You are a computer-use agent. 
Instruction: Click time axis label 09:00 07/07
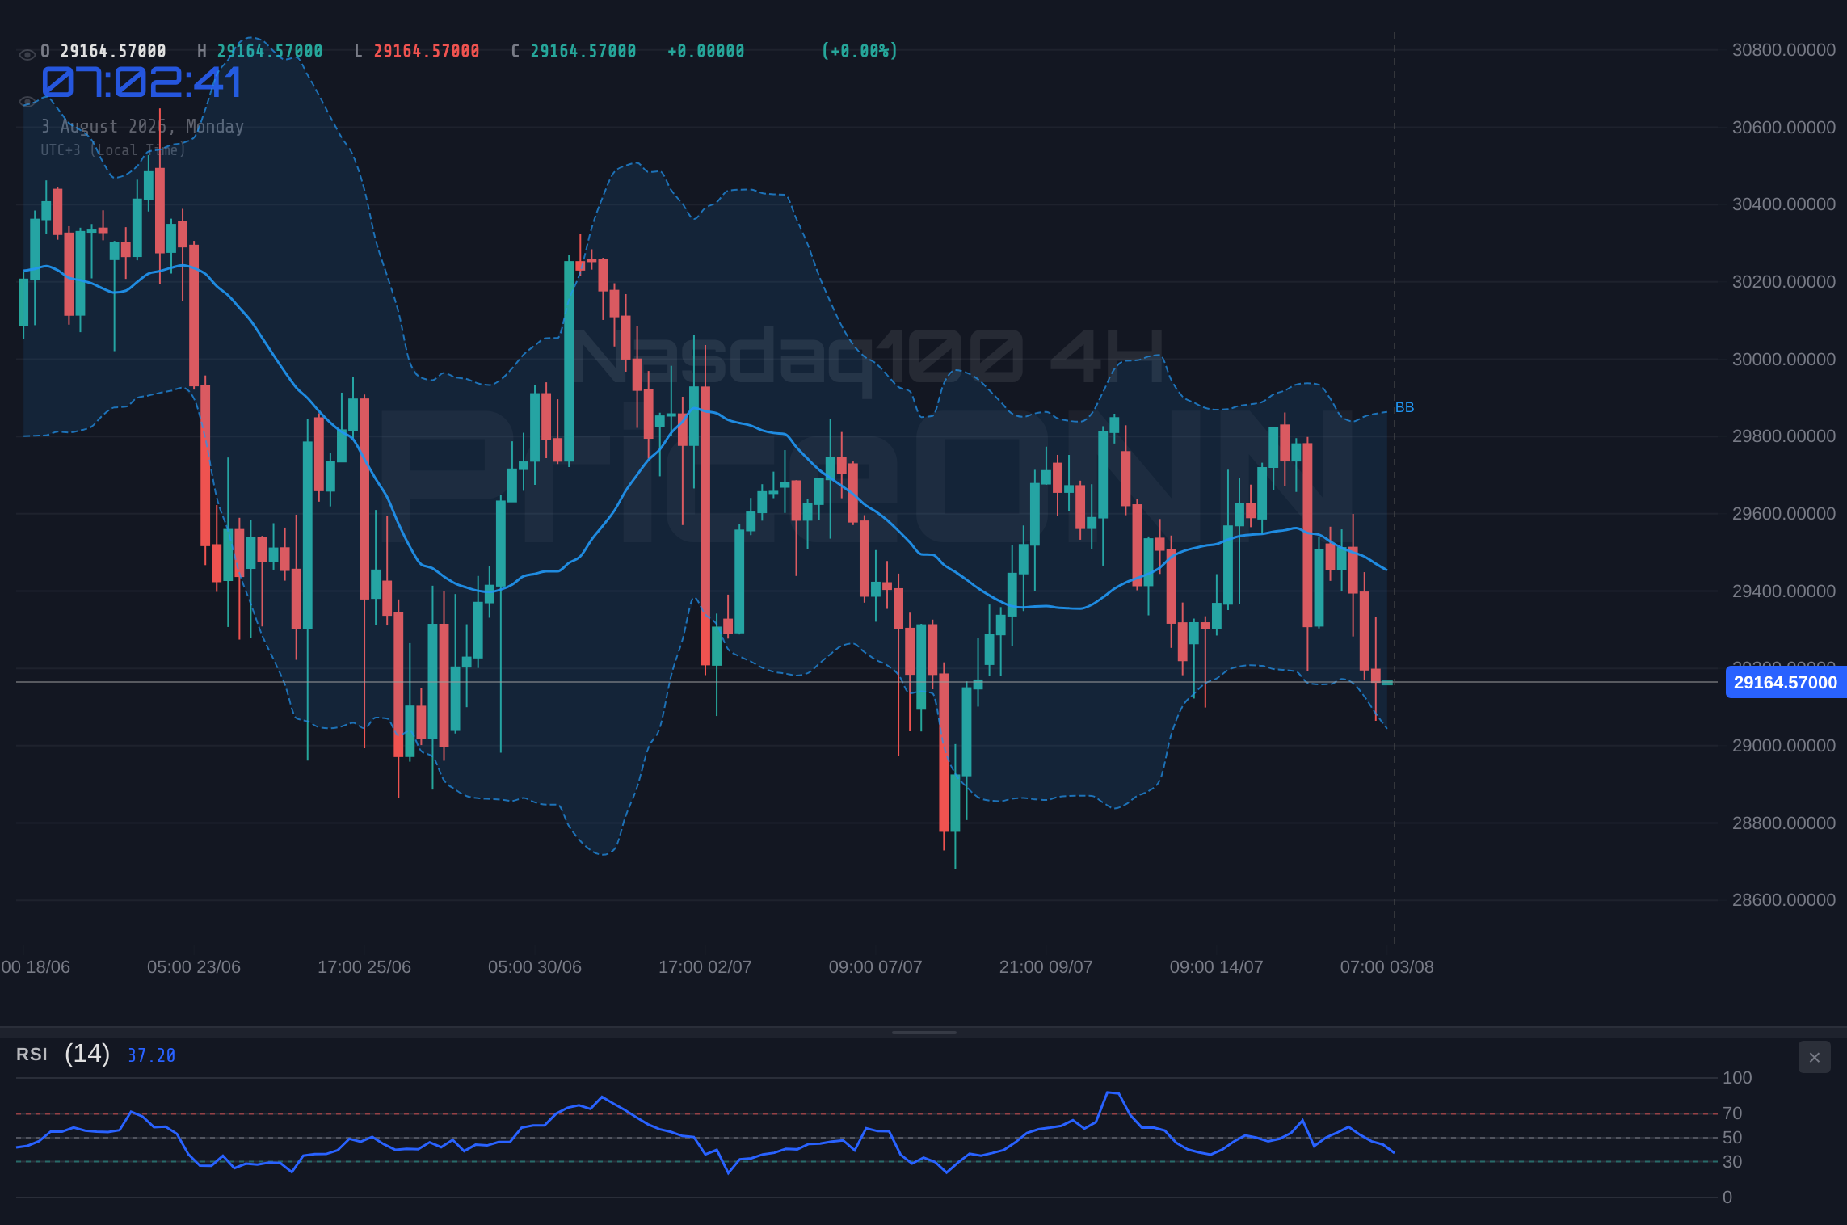(x=876, y=967)
